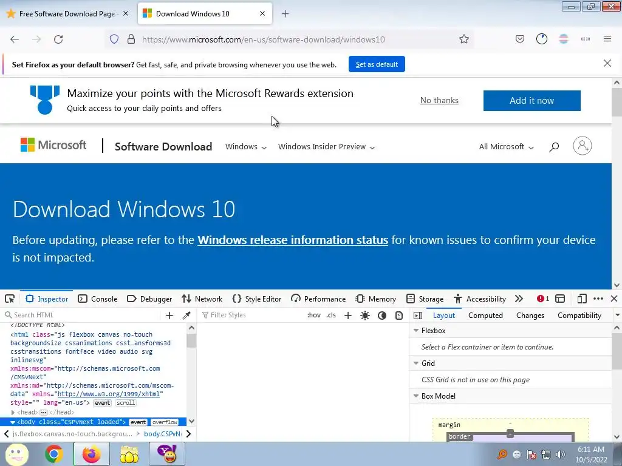Viewport: 622px width, 466px height.
Task: Open the Microsoft account sign-in avatar
Action: pyautogui.click(x=583, y=146)
